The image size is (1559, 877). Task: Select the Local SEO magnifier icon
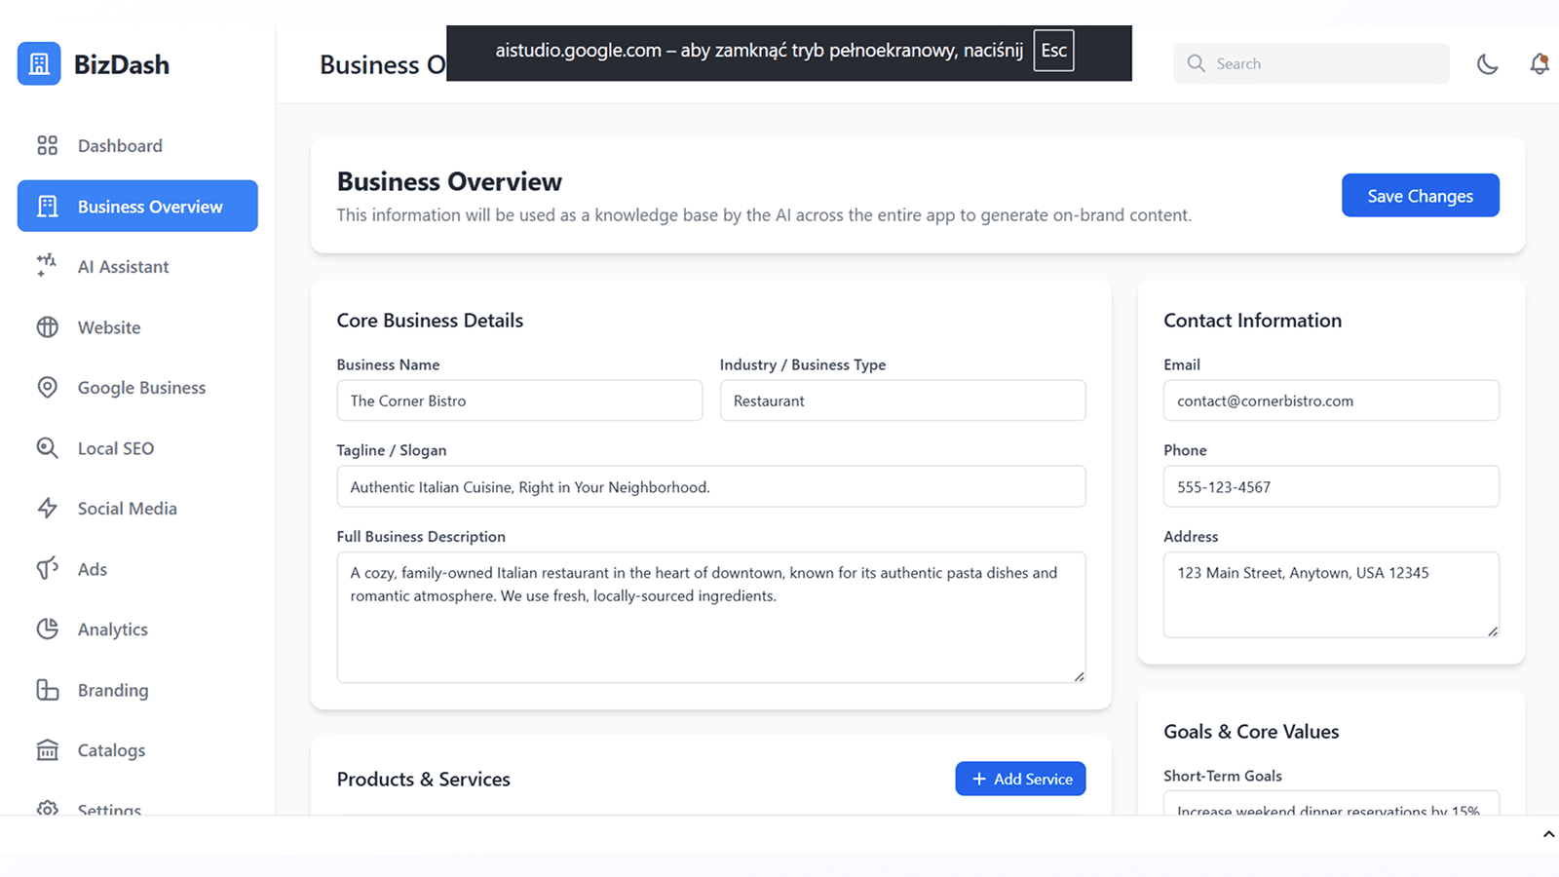(x=47, y=447)
